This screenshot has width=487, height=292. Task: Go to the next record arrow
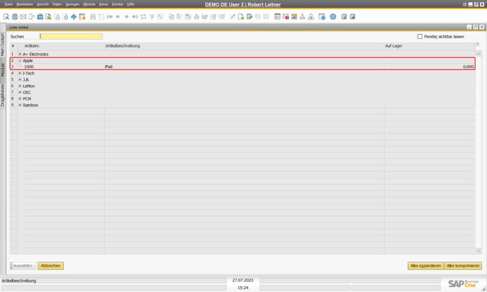pyautogui.click(x=127, y=17)
